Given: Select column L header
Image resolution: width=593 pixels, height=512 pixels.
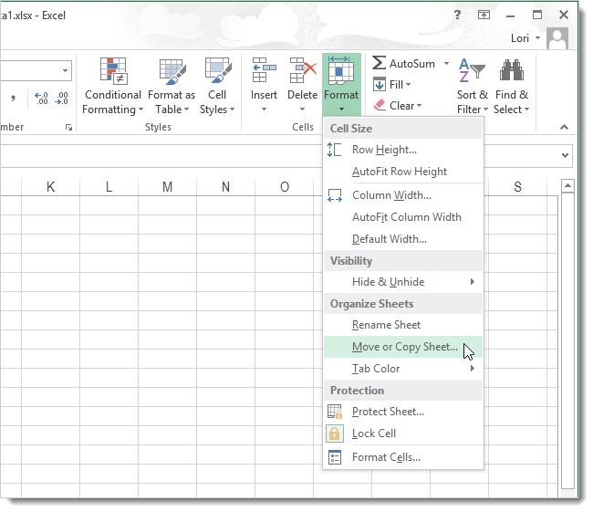Looking at the screenshot, I should (x=109, y=186).
